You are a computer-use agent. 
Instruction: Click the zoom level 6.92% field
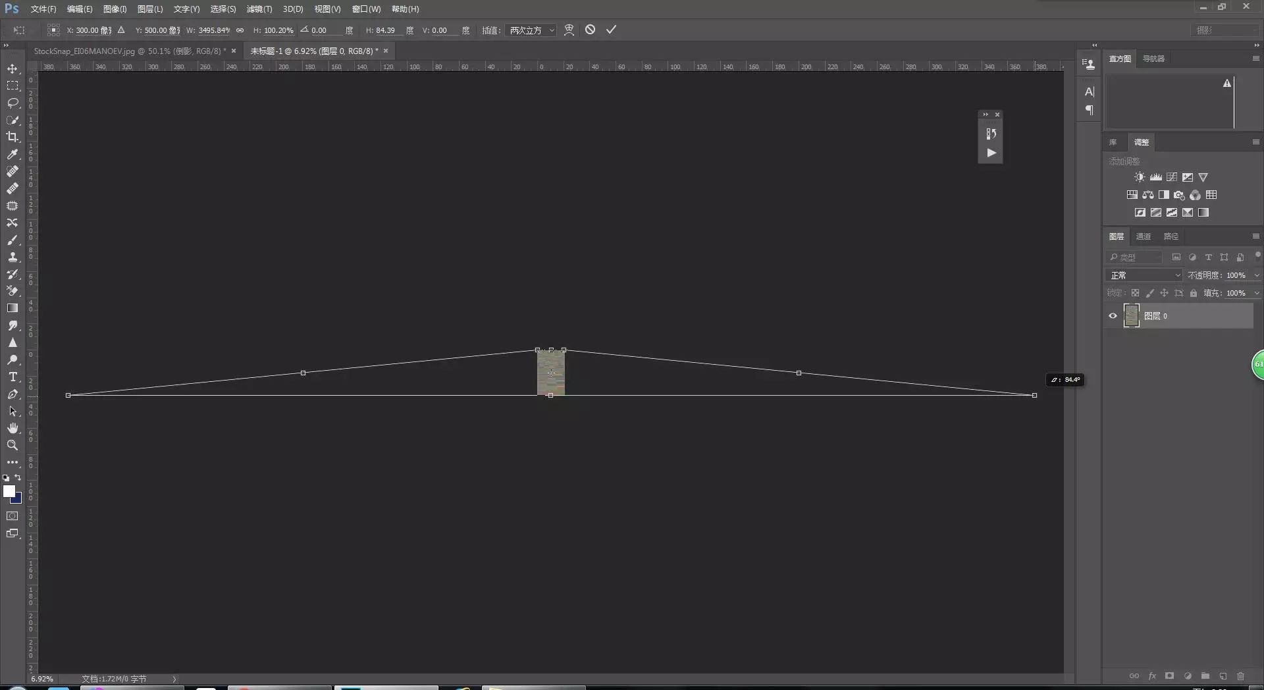click(x=42, y=679)
